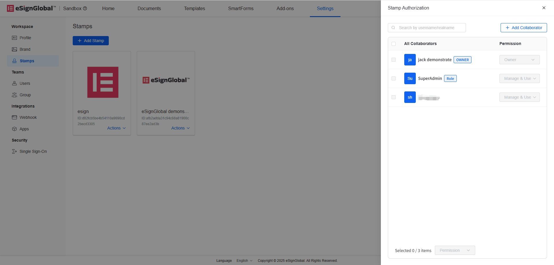The width and height of the screenshot is (554, 265).
Task: Select the Settings tab
Action: click(x=325, y=8)
